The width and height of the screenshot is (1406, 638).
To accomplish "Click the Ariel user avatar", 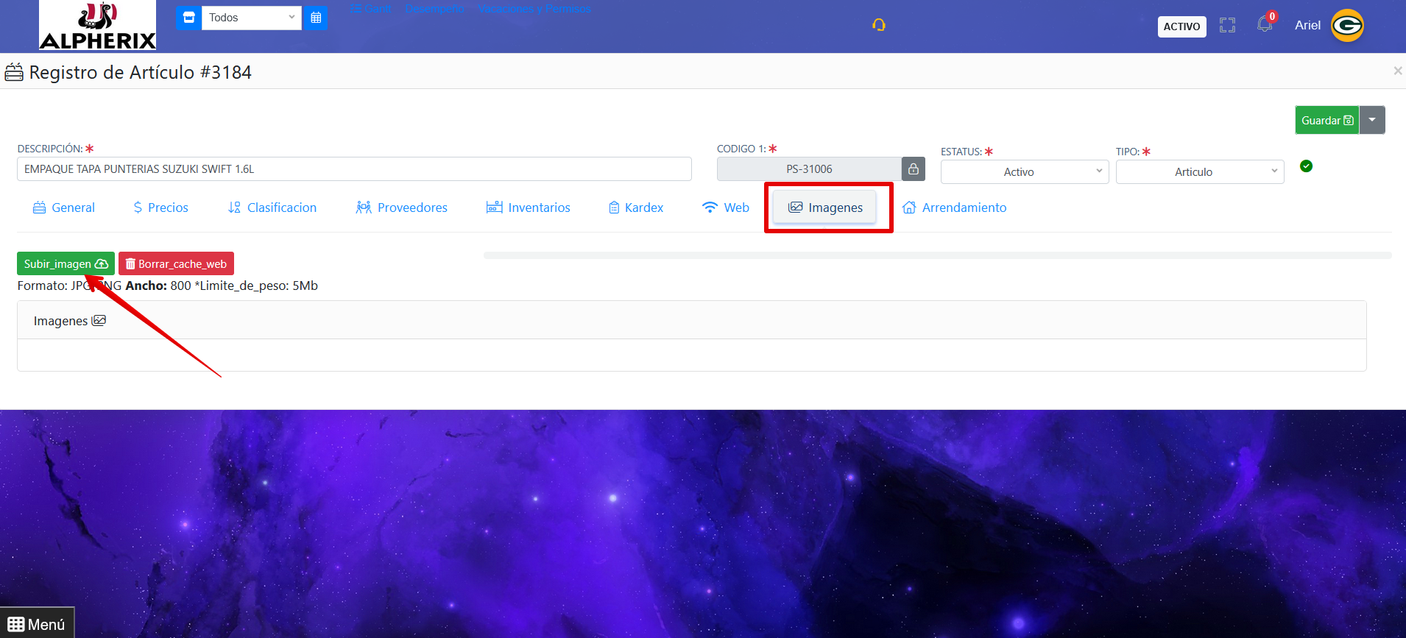I will click(x=1348, y=26).
